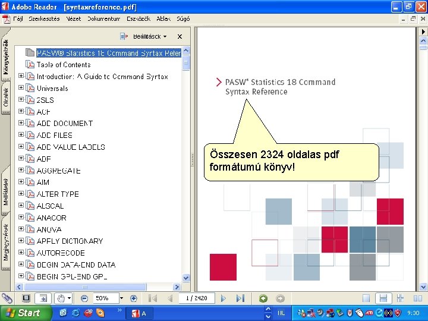This screenshot has height=321, width=428.
Task: Open the ALSCAL bookmark
Action: 50,206
